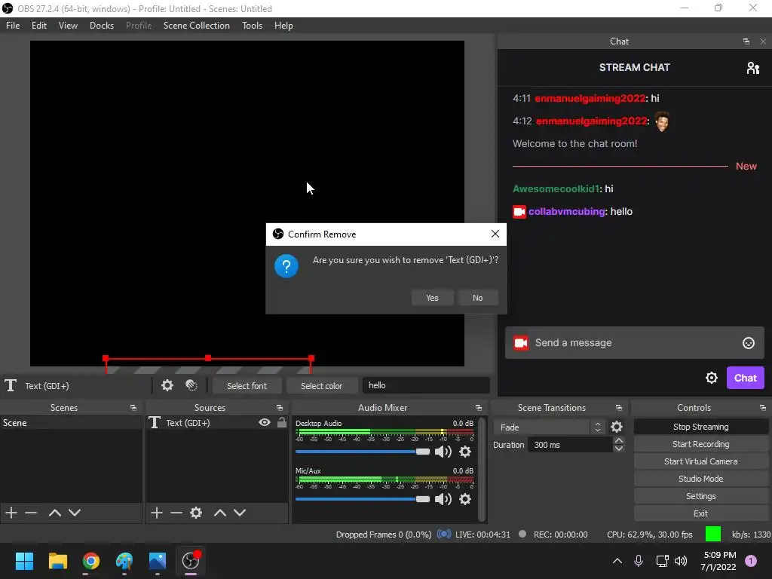Image resolution: width=772 pixels, height=579 pixels.
Task: Show hidden system tray icons chevron
Action: (x=617, y=561)
